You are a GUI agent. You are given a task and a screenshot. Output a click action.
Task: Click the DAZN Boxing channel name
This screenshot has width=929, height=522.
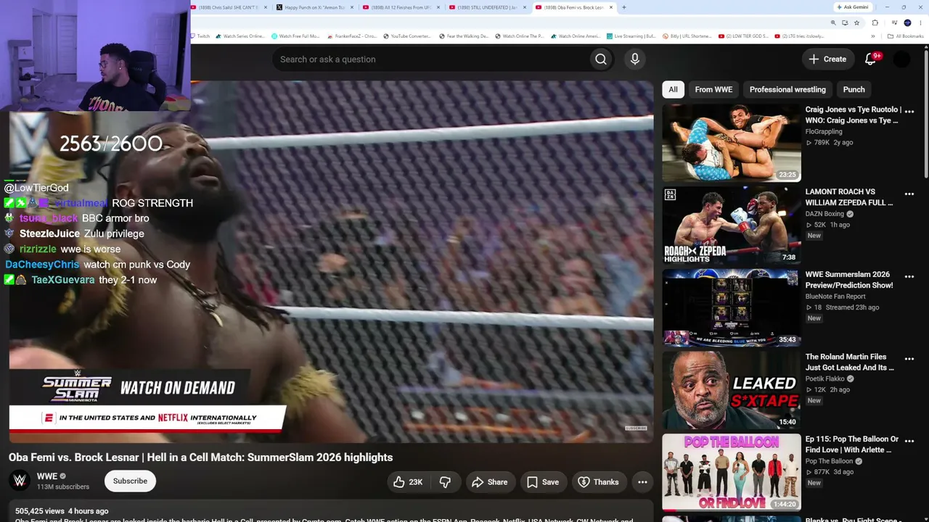824,215
